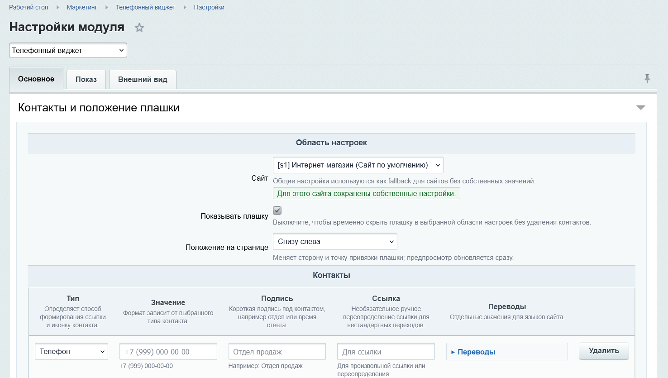Open the Маркетинг breadcrumb link
The width and height of the screenshot is (668, 378).
[82, 7]
